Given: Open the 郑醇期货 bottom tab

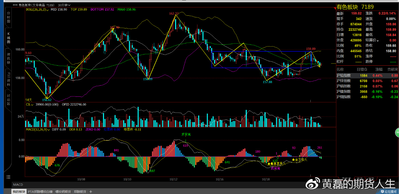Looking at the screenshot, I should click(x=80, y=192).
